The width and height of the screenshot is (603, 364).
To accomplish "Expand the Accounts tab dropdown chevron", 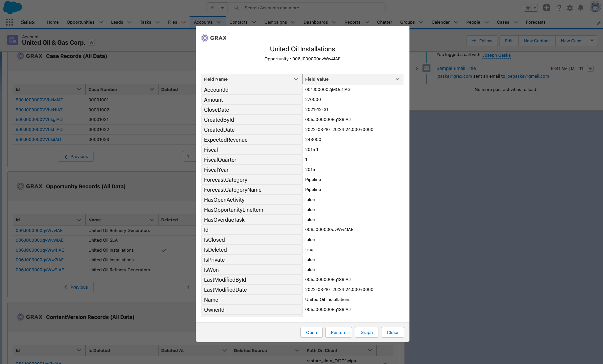I will tap(219, 22).
